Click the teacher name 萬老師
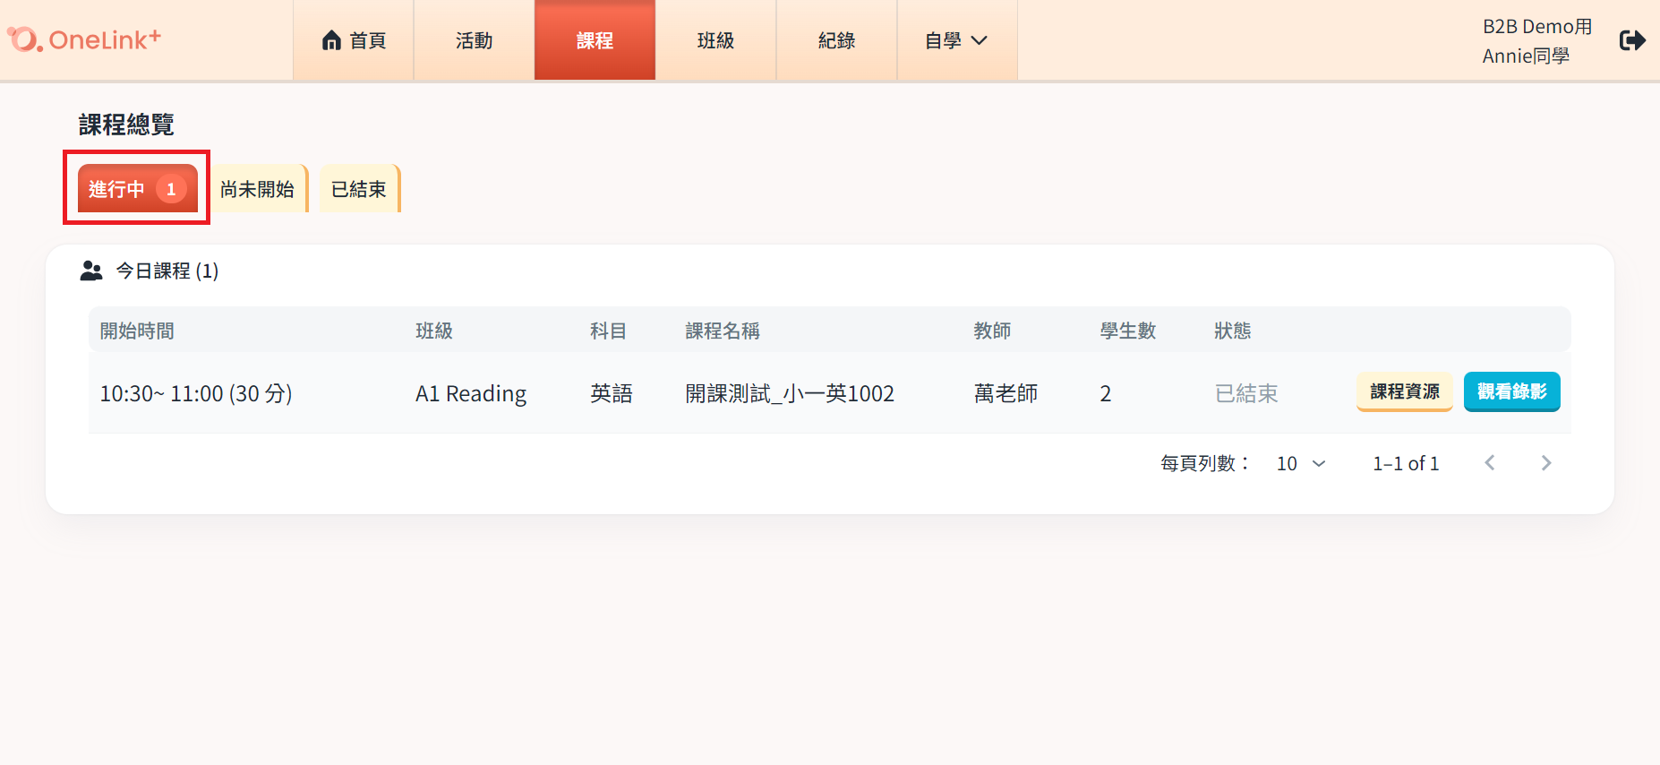Viewport: 1660px width, 765px height. click(x=1005, y=393)
